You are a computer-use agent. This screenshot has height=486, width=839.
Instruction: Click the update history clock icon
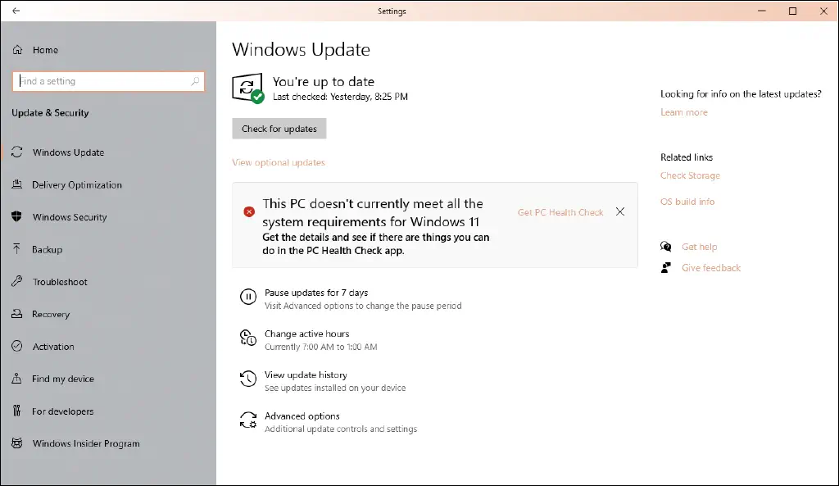[247, 379]
